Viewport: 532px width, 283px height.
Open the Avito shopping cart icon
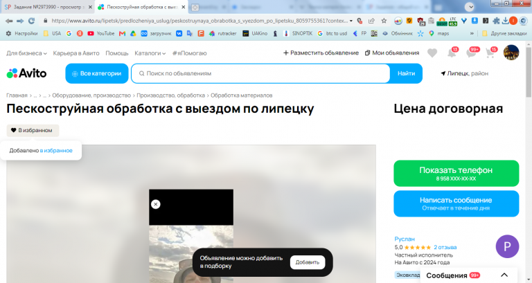491,53
